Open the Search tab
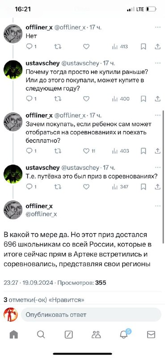 coord(41,334)
